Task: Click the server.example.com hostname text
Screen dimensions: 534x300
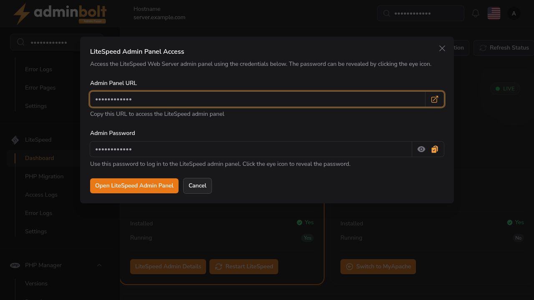Action: 159,17
